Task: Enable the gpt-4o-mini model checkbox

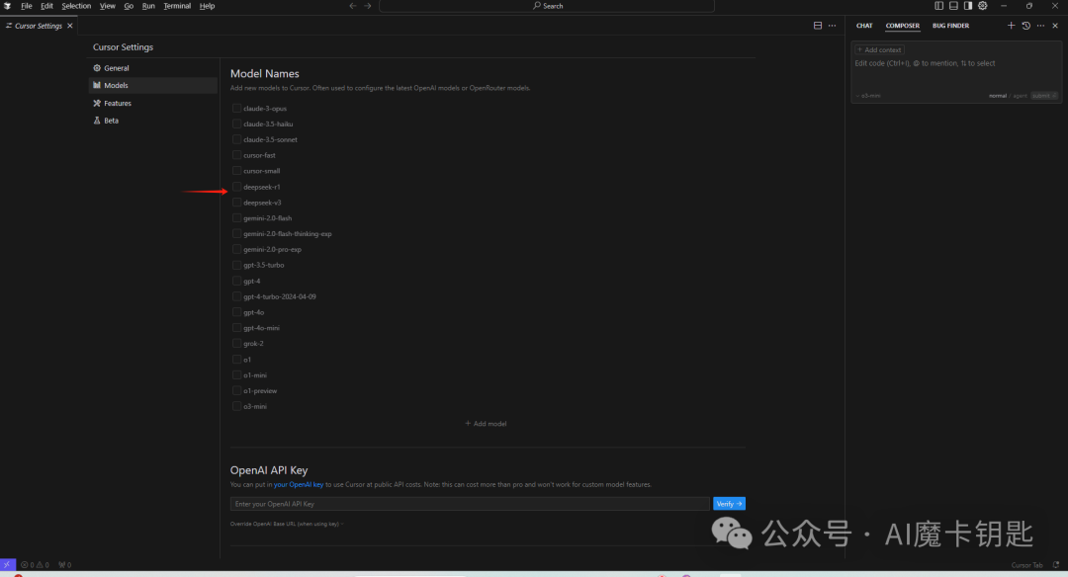Action: point(236,327)
